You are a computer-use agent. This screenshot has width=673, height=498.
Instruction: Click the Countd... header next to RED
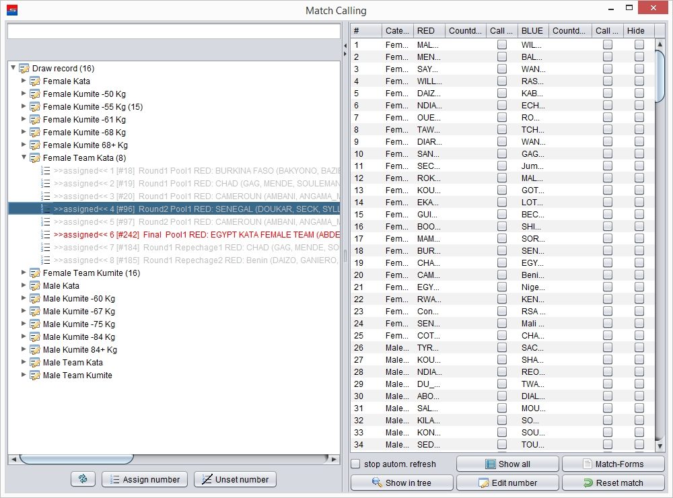pos(465,31)
